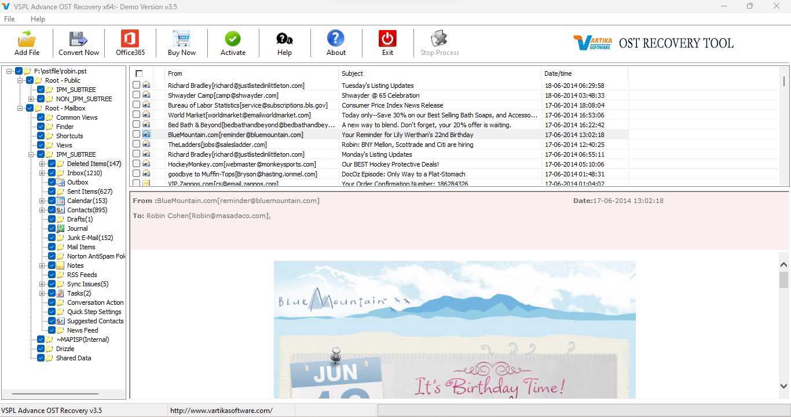The height and width of the screenshot is (417, 791).
Task: Click the Contacts(895) folder icon
Action: click(60, 210)
